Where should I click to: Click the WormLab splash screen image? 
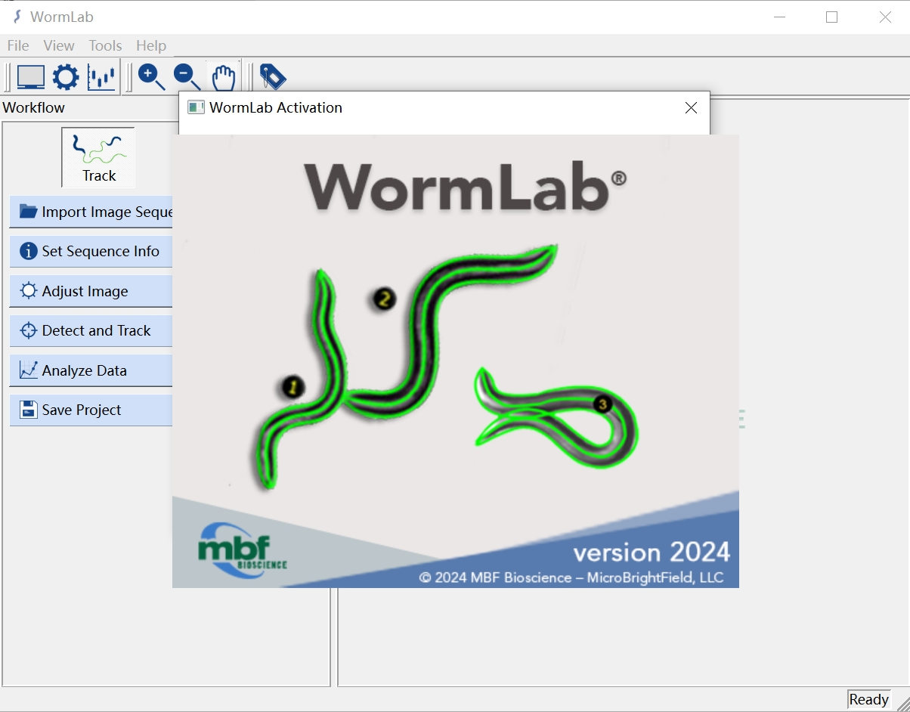[456, 361]
